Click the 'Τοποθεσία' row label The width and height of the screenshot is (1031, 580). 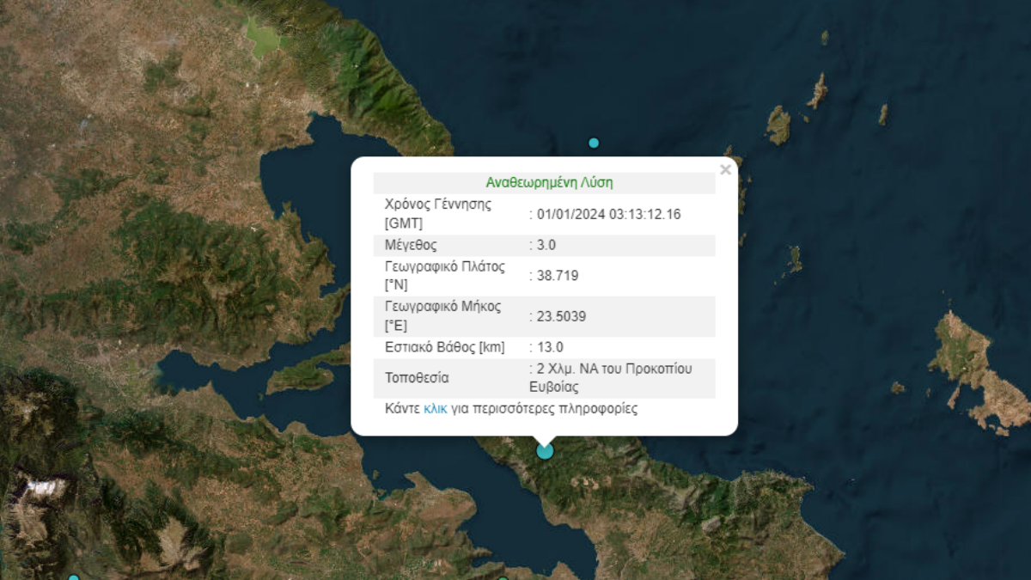pyautogui.click(x=417, y=377)
